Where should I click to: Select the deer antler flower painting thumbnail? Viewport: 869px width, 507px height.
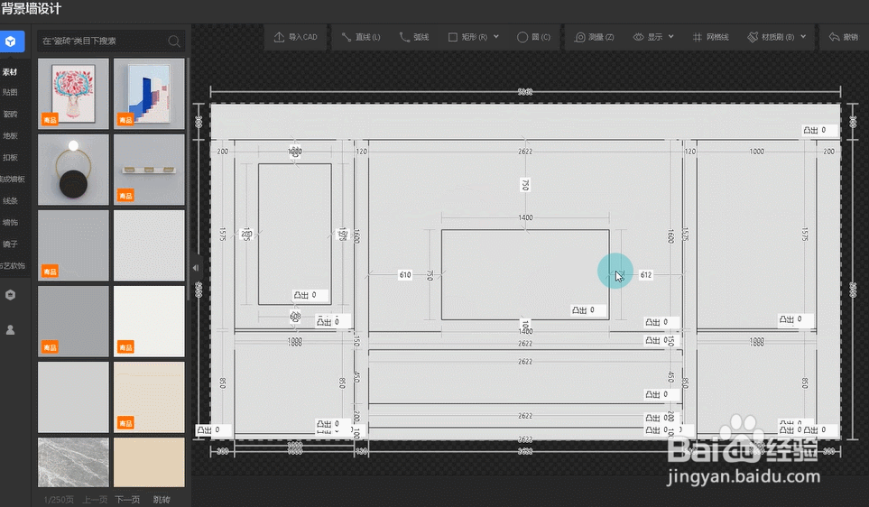pyautogui.click(x=73, y=94)
